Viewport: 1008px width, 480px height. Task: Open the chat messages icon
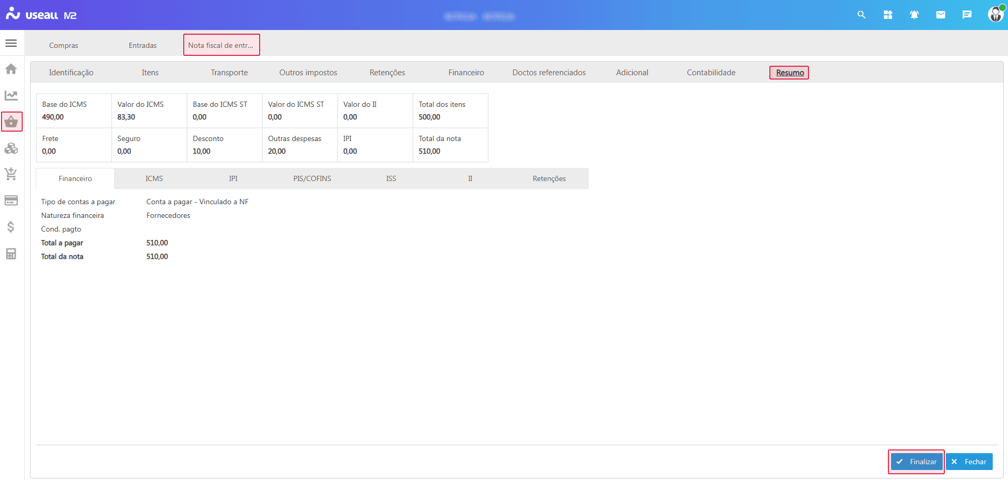coord(966,15)
